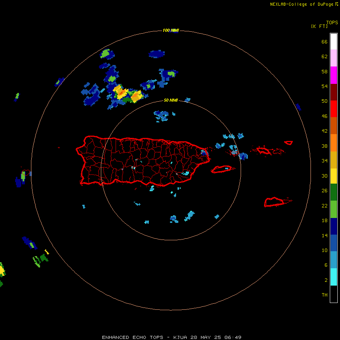The height and width of the screenshot is (340, 340).
Task: Select the light orange legend swatch
Action: (334, 143)
